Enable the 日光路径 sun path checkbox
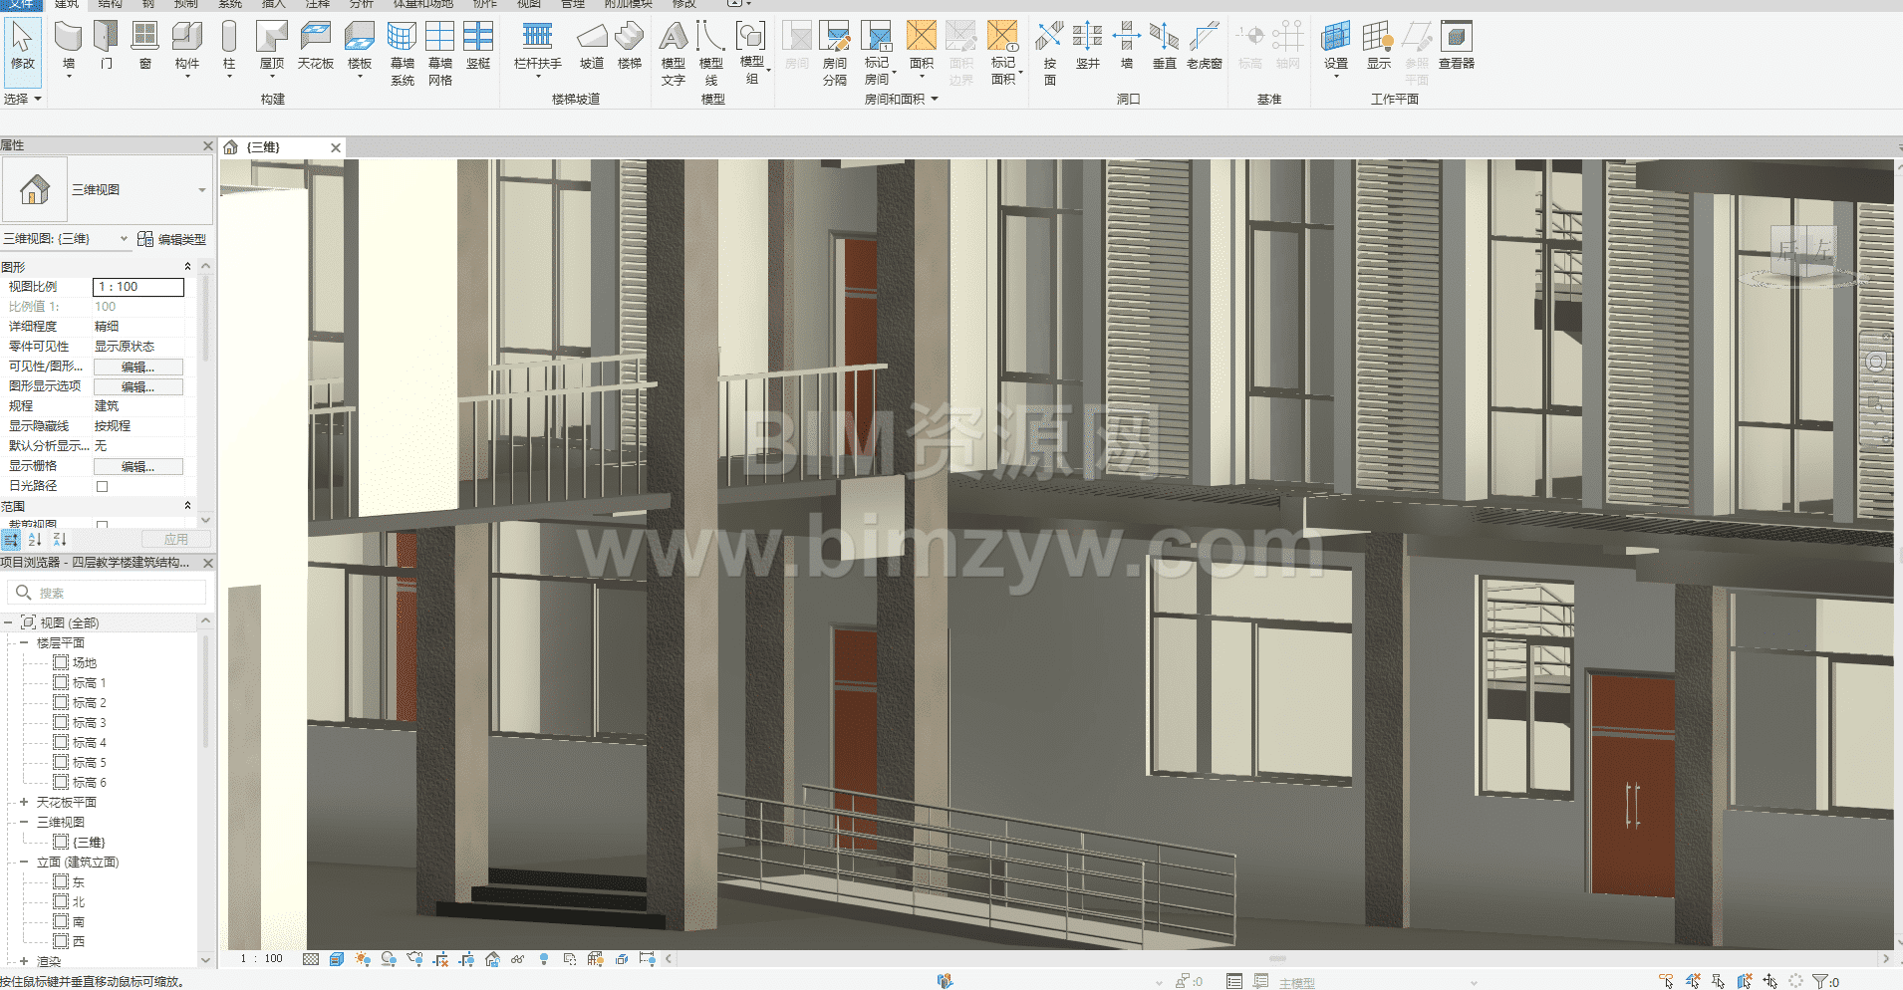1903x990 pixels. 102,486
